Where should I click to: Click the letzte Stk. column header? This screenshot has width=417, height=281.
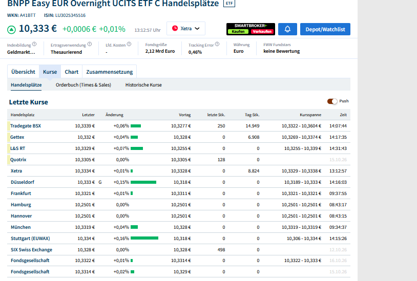pyautogui.click(x=216, y=115)
